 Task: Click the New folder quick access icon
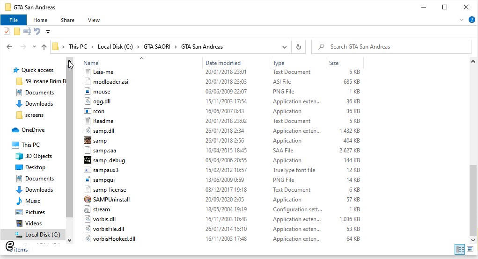(x=17, y=31)
